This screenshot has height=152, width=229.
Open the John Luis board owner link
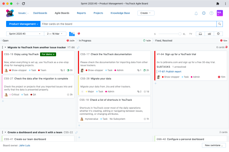click(x=24, y=146)
